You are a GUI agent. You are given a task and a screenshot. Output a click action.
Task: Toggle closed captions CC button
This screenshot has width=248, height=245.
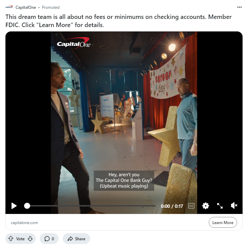[191, 206]
